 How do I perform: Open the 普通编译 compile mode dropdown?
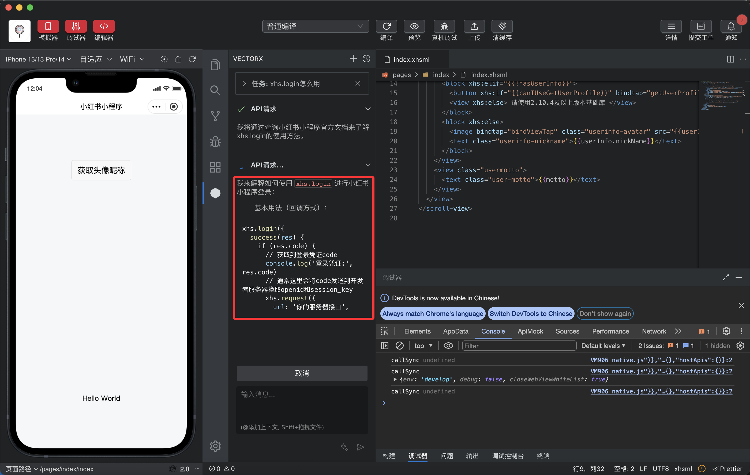(x=316, y=26)
